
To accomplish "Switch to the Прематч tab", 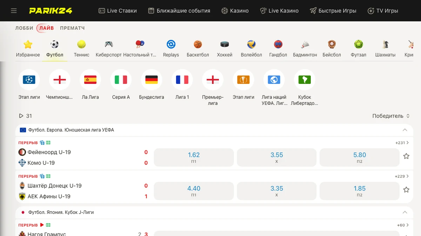I will (72, 28).
